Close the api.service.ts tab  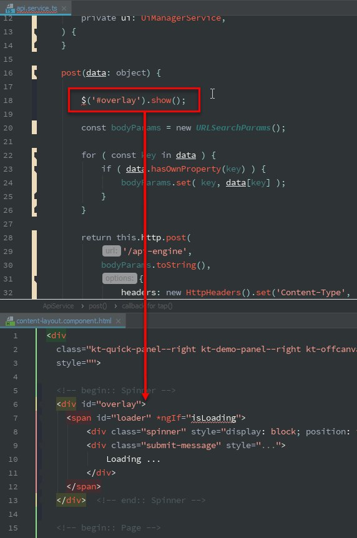coord(64,8)
